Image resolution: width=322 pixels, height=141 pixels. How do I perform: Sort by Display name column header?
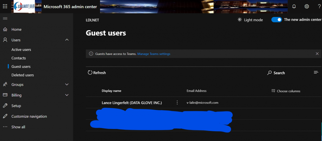(112, 91)
